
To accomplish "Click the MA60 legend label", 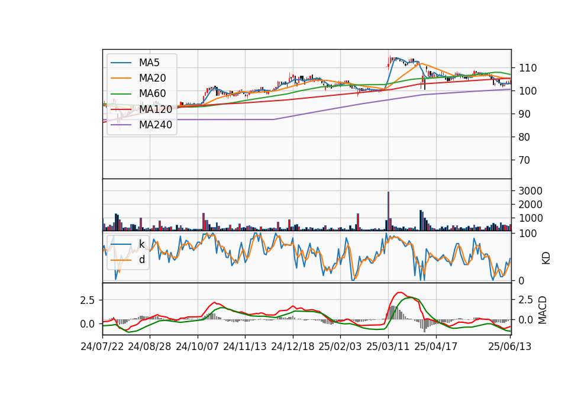I will 152,94.
